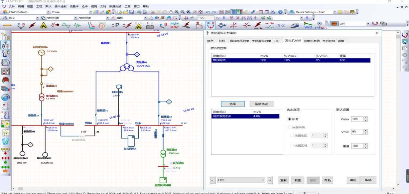Select the short-circuit lightning bolt icon
Viewport: 409px width, 194px height.
click(x=32, y=25)
